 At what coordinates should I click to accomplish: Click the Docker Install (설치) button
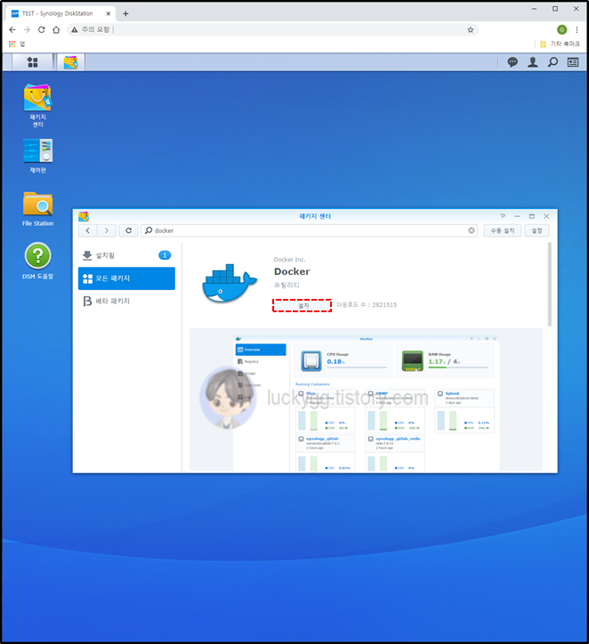click(x=303, y=306)
